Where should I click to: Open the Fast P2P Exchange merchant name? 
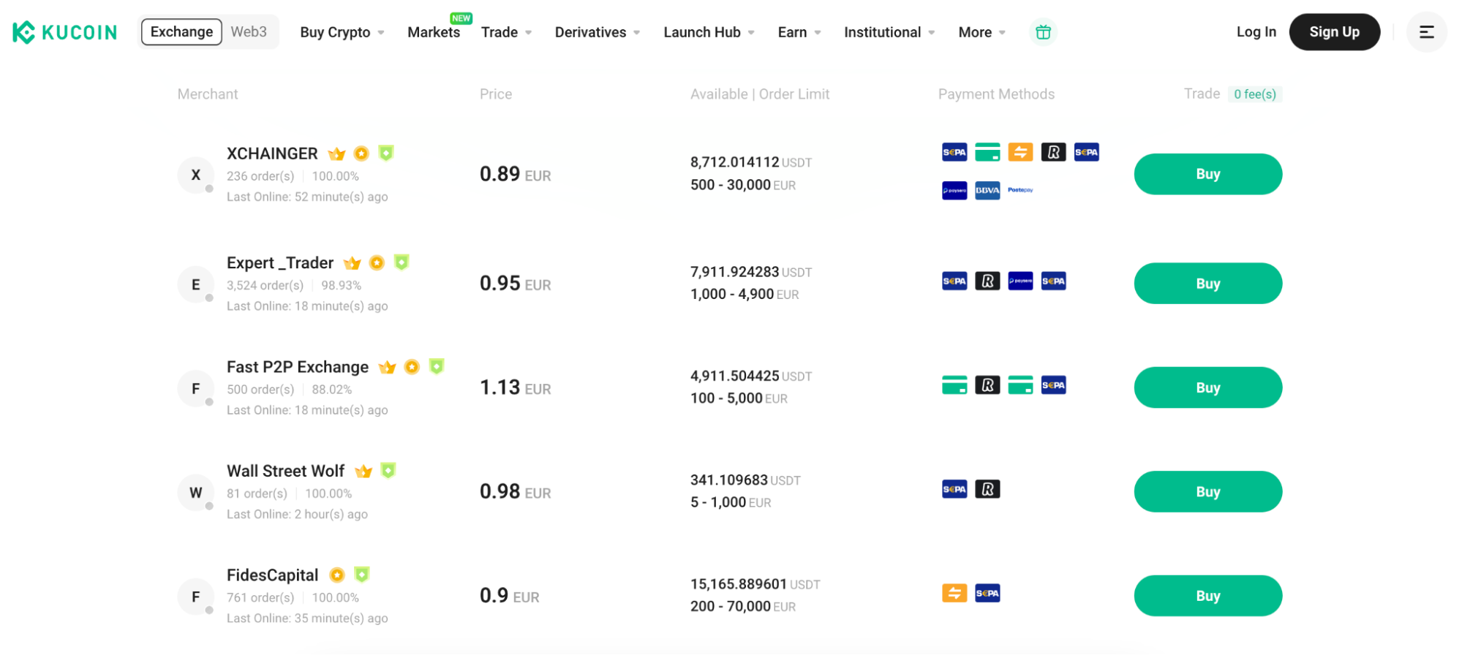tap(298, 367)
